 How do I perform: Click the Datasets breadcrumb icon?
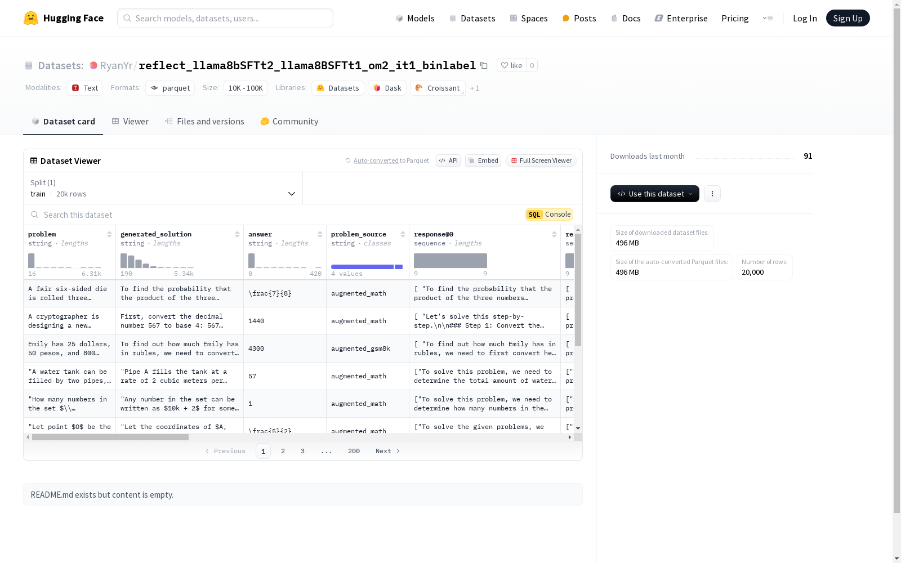[29, 65]
